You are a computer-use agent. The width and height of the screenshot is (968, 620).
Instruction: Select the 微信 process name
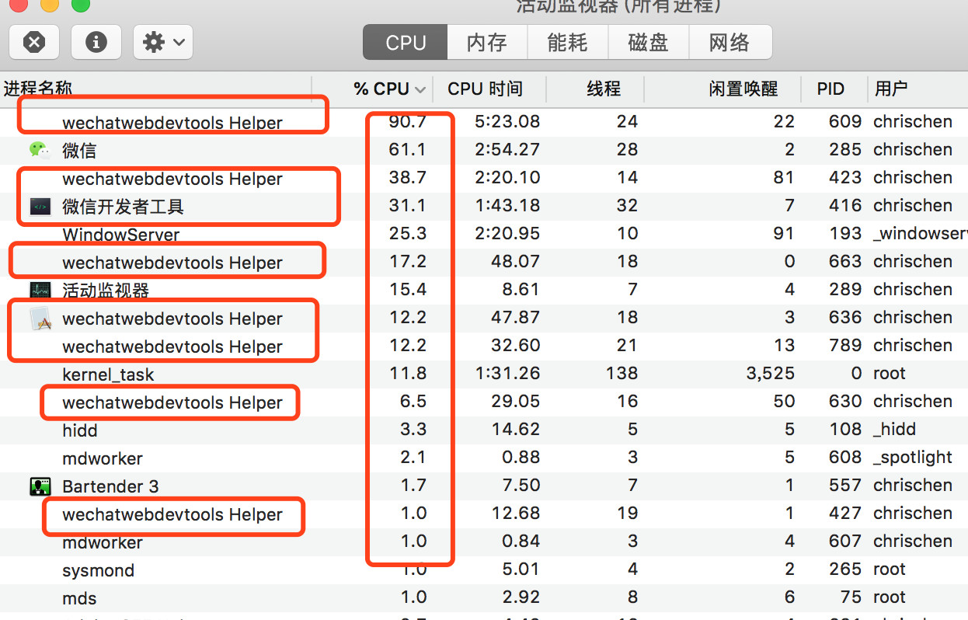(79, 150)
